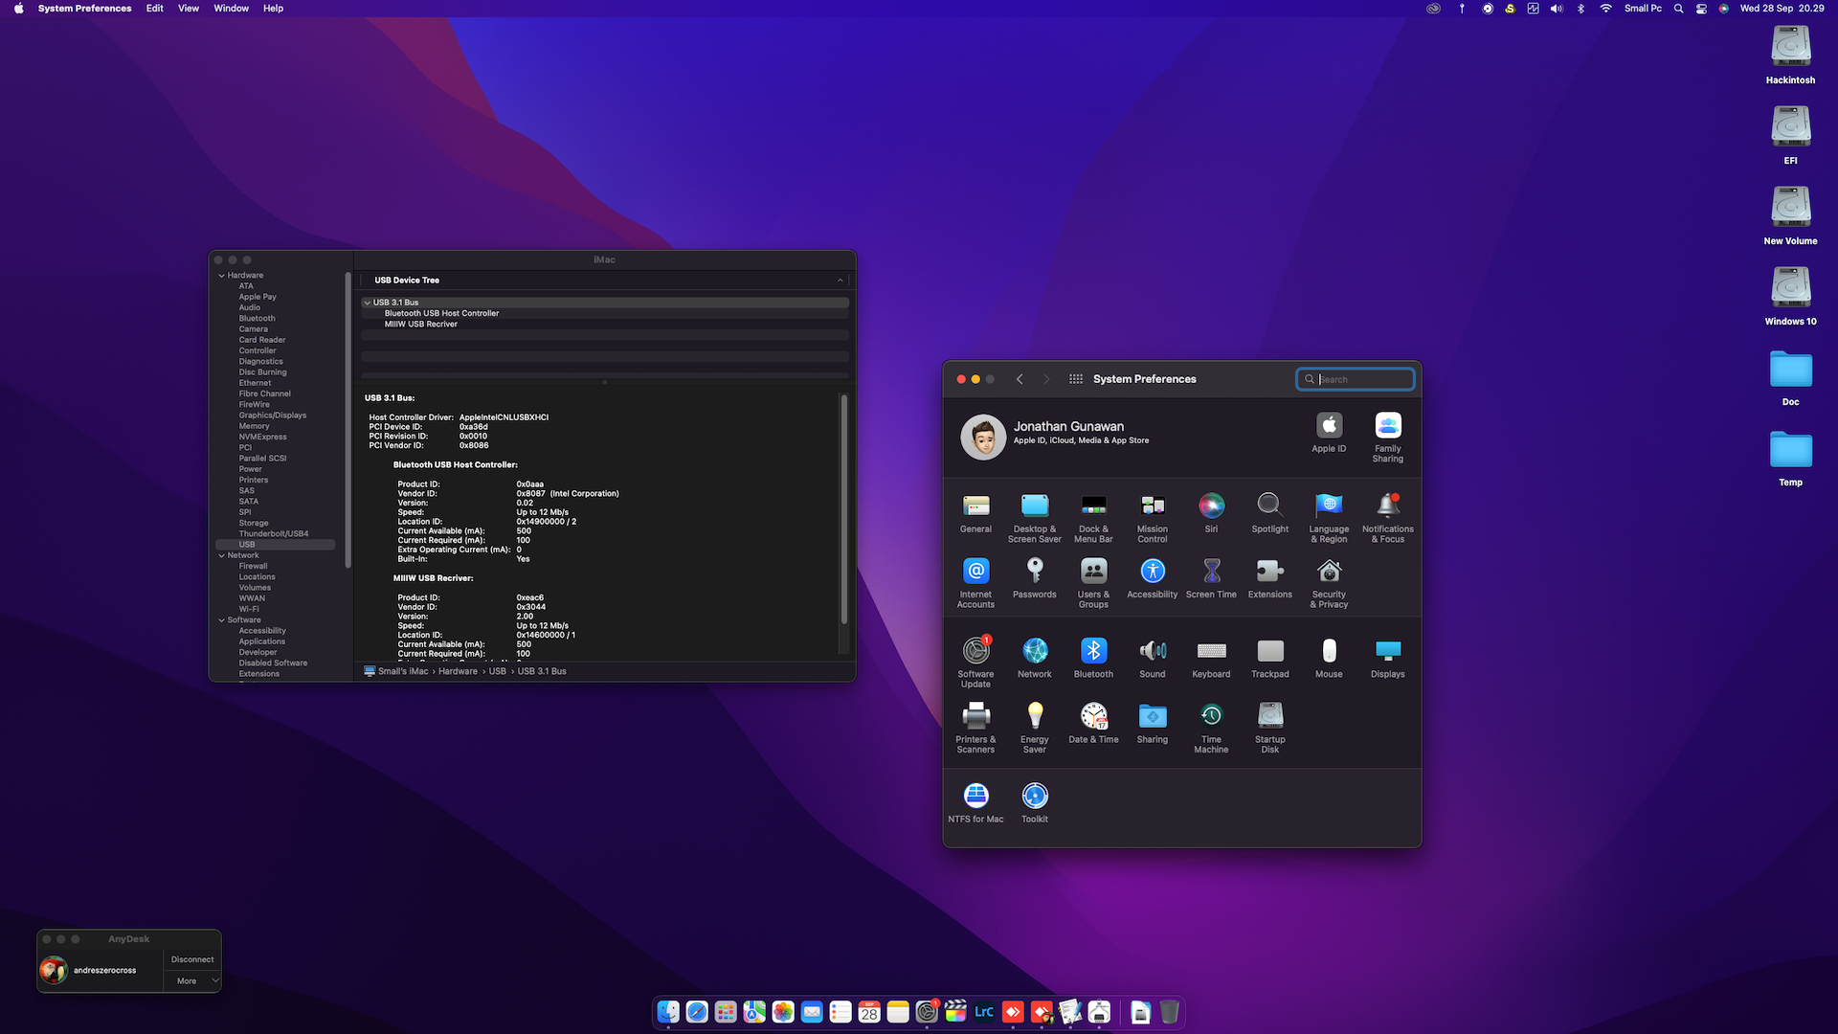
Task: Open the General preferences pane
Action: [975, 513]
